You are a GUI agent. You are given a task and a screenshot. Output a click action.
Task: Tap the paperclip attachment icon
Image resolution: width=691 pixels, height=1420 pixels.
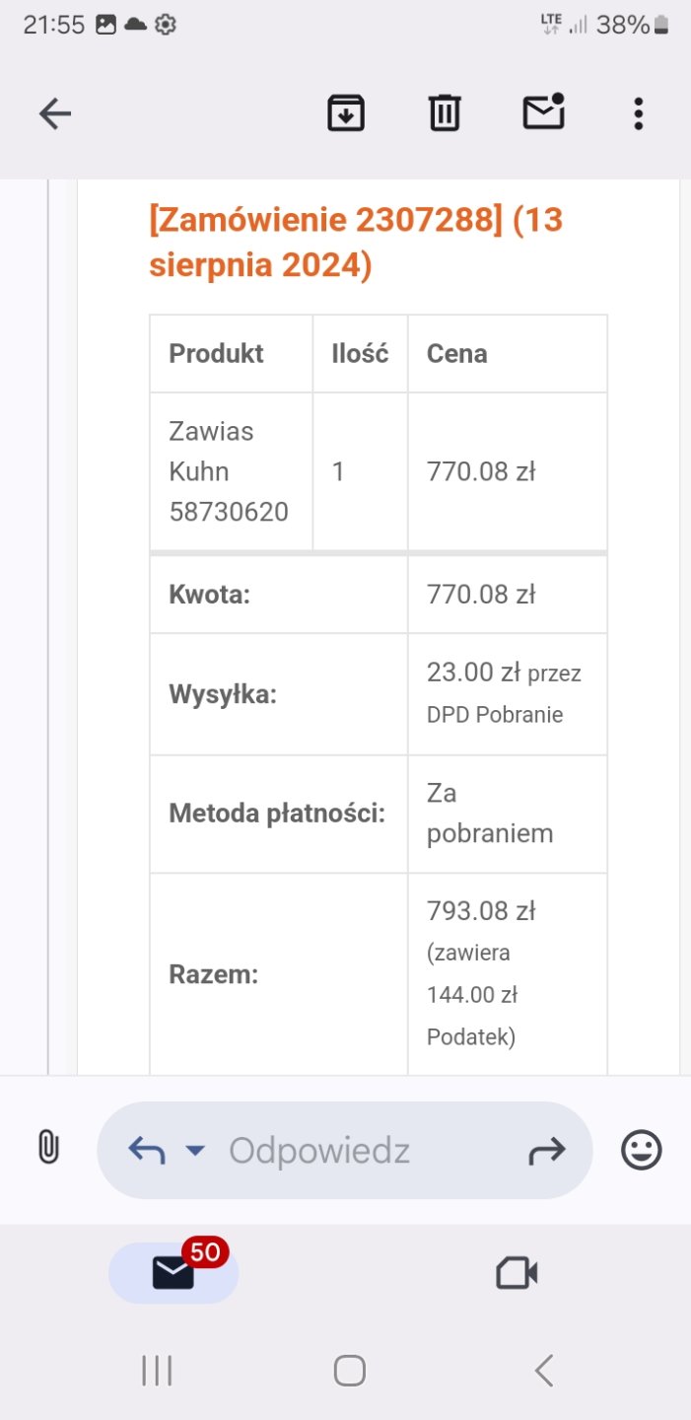(x=48, y=1148)
